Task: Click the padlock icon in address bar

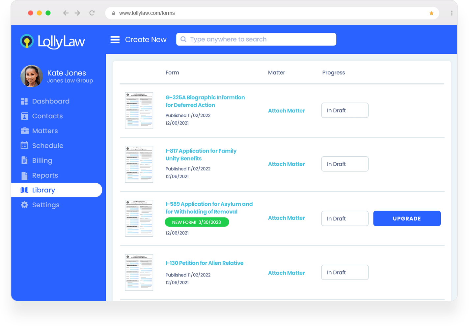Action: pyautogui.click(x=114, y=13)
